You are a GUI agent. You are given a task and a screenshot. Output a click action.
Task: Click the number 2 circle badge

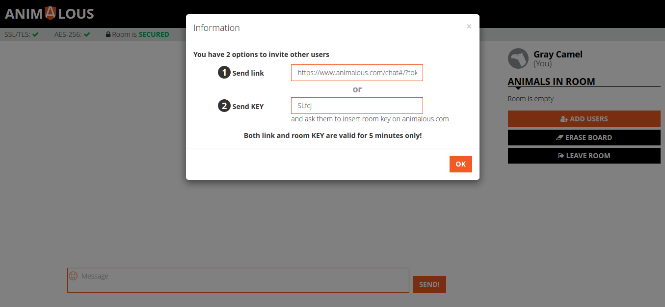[224, 106]
